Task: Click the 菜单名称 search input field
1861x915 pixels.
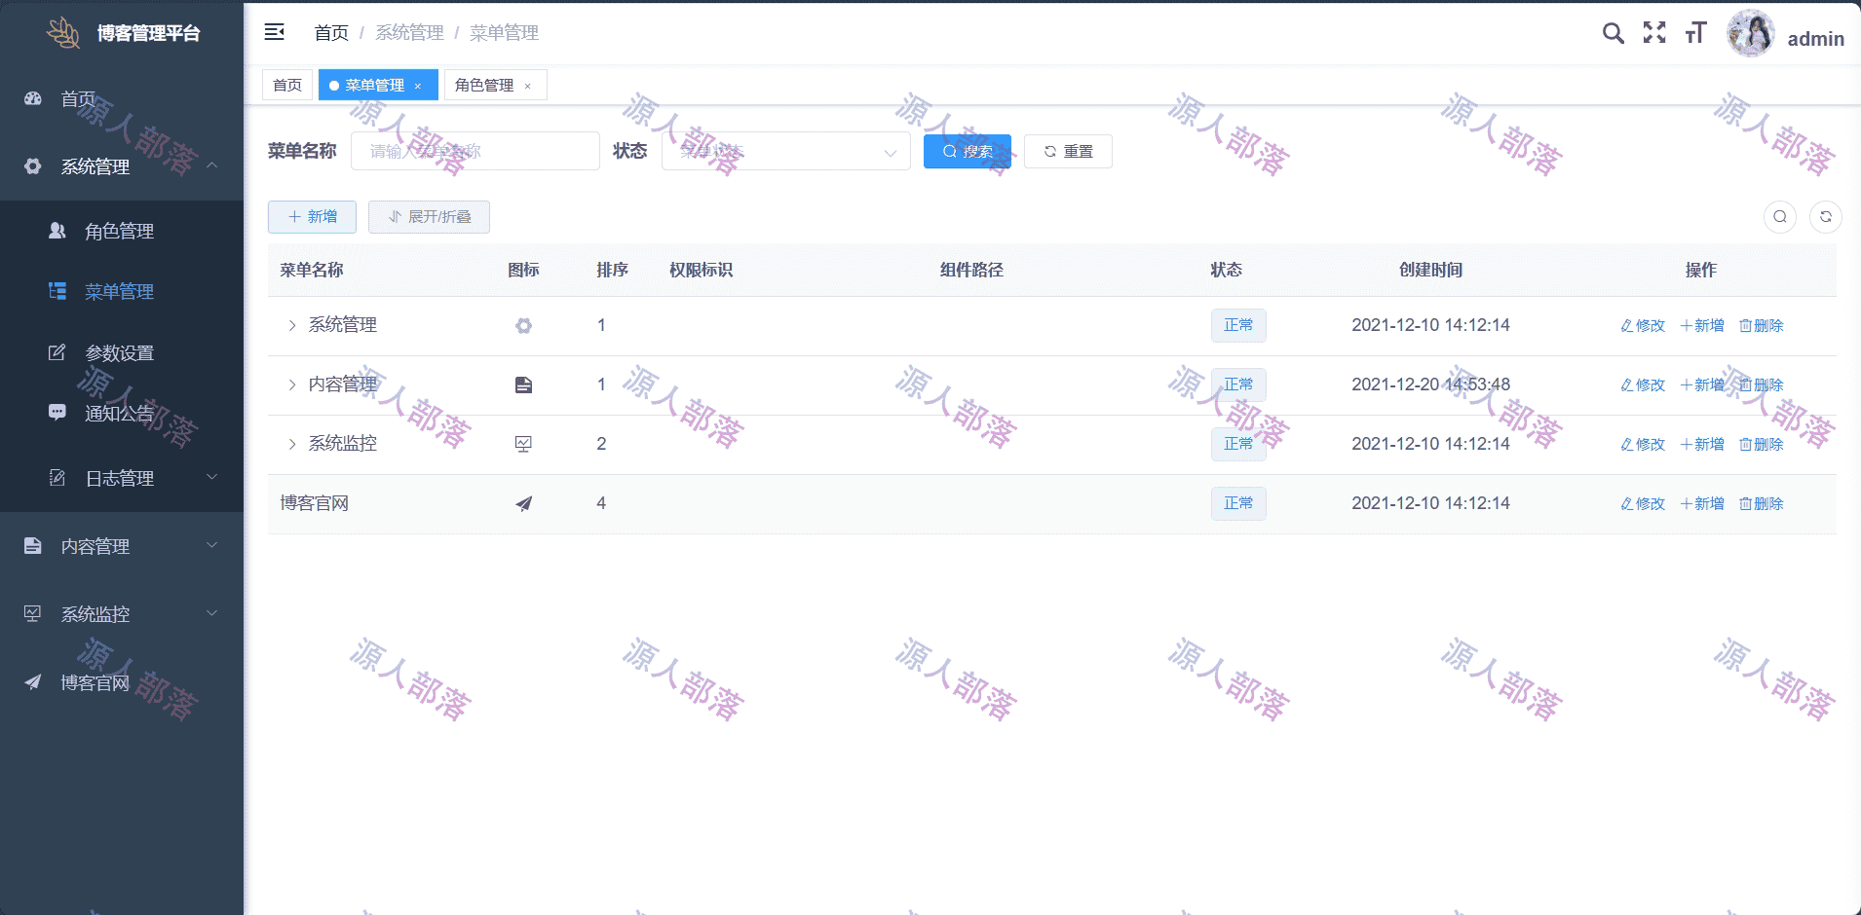Action: [x=475, y=151]
